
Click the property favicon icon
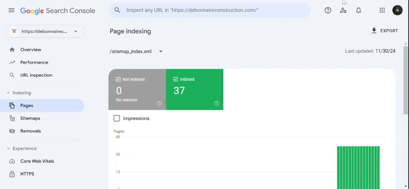[x=14, y=31]
